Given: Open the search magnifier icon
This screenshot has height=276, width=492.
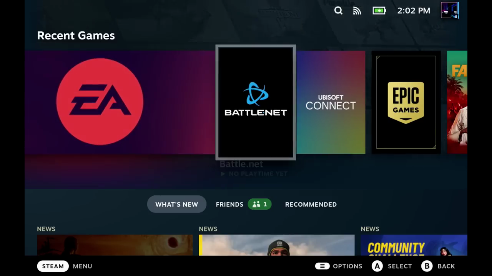Looking at the screenshot, I should click(338, 11).
